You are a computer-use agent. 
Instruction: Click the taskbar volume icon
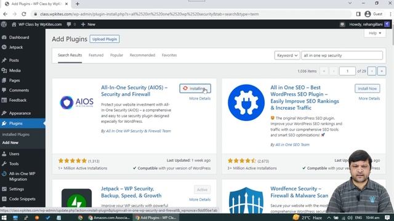(x=350, y=218)
